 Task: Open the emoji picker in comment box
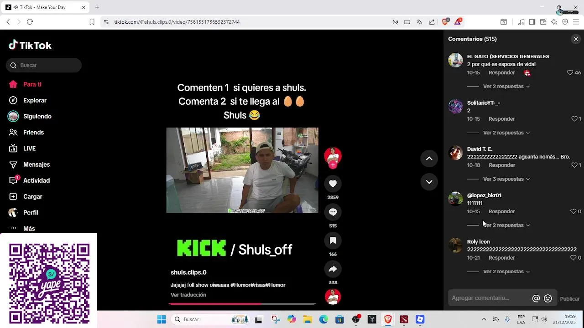click(x=548, y=298)
